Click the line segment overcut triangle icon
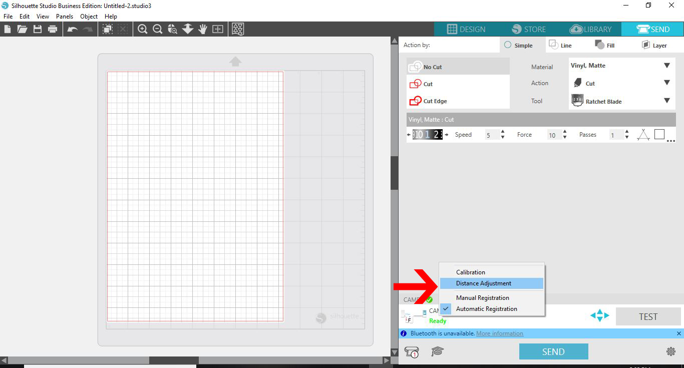Screen dimensions: 684x368 643,134
